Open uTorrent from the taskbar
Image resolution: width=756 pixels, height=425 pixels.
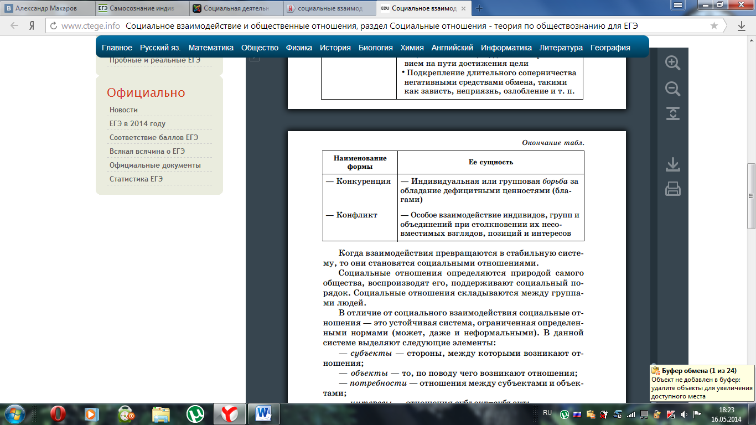point(194,413)
